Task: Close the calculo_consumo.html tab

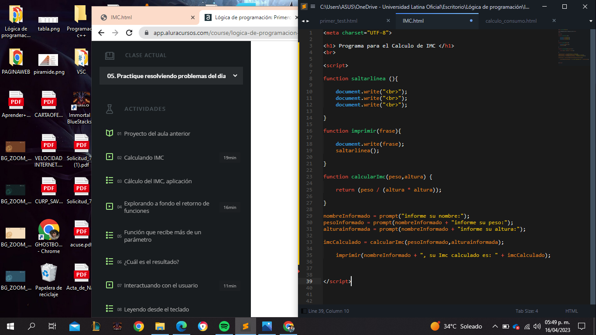Action: (x=554, y=21)
